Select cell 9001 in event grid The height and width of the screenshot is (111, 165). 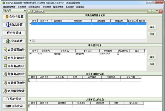[x=46, y=54]
